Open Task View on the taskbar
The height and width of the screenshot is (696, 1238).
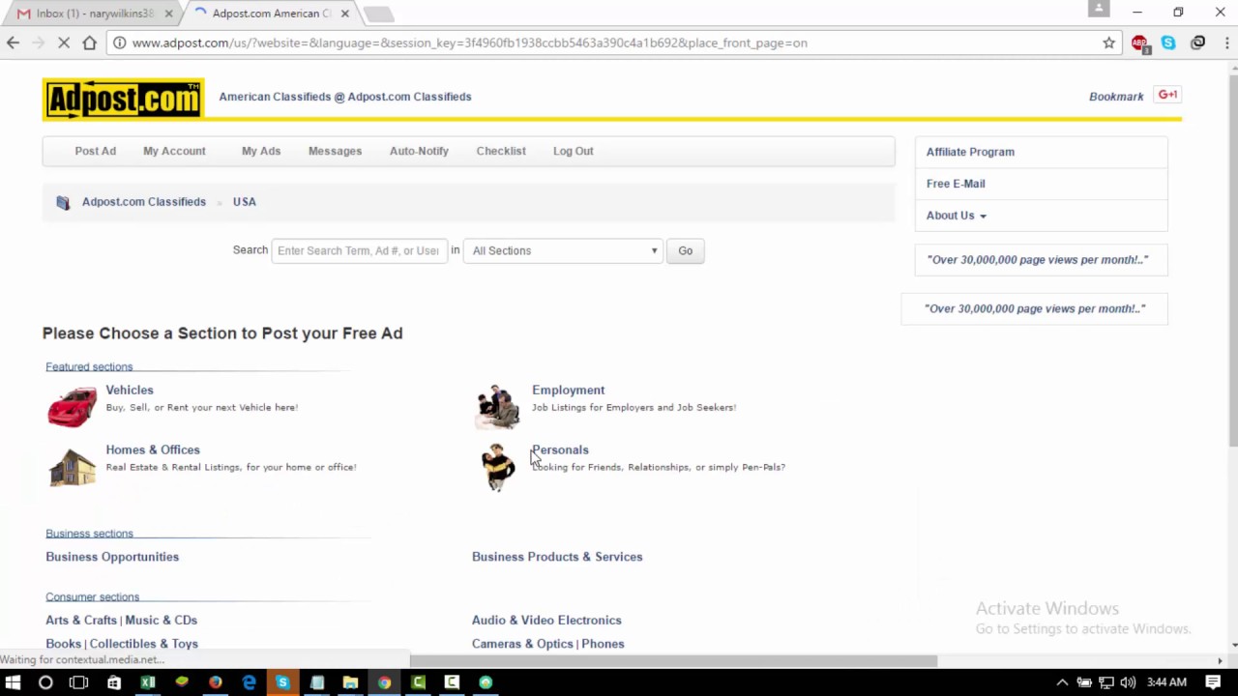(79, 682)
